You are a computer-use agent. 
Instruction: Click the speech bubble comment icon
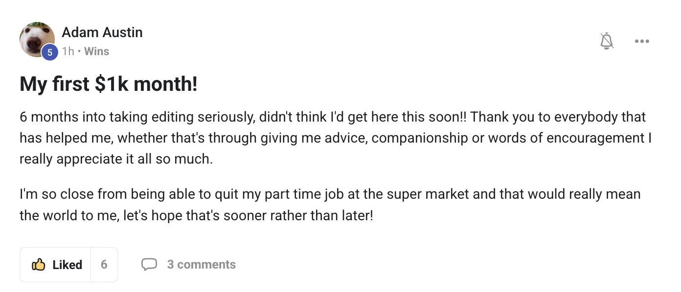(149, 265)
